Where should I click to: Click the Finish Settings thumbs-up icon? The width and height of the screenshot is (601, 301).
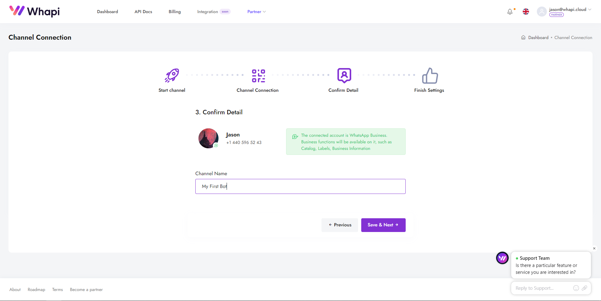430,76
